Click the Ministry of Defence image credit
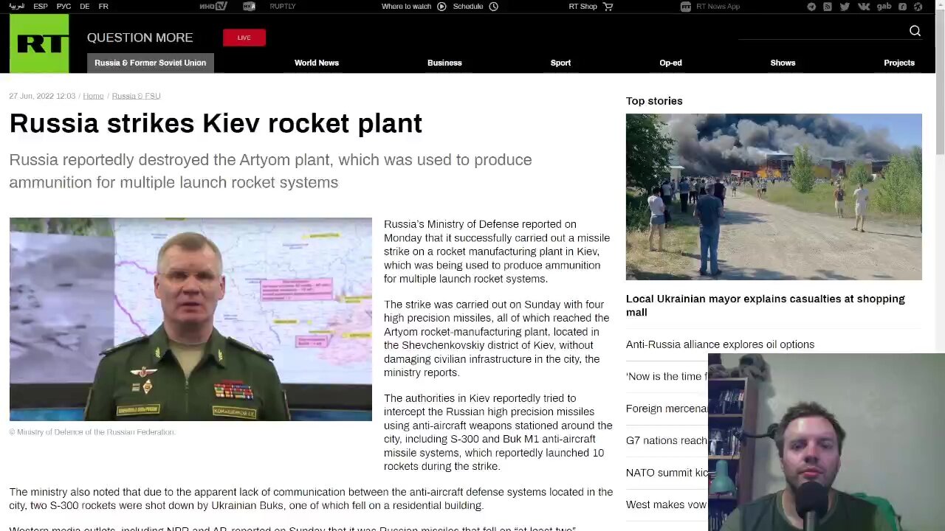 tap(92, 432)
